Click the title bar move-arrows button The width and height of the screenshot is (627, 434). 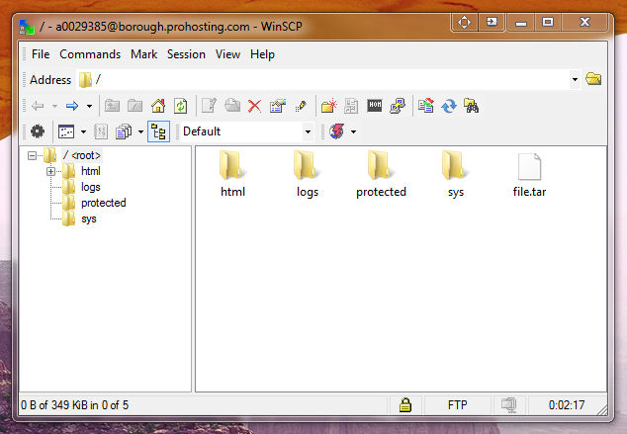464,22
